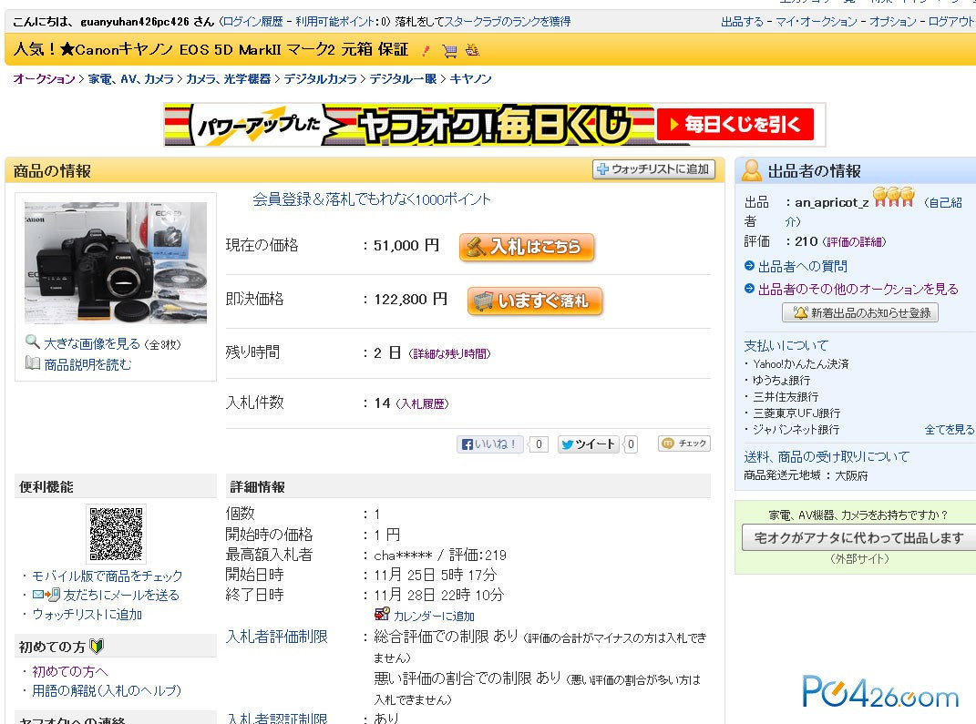
Task: Open モバイル版で商品をチェック link
Action: [107, 576]
